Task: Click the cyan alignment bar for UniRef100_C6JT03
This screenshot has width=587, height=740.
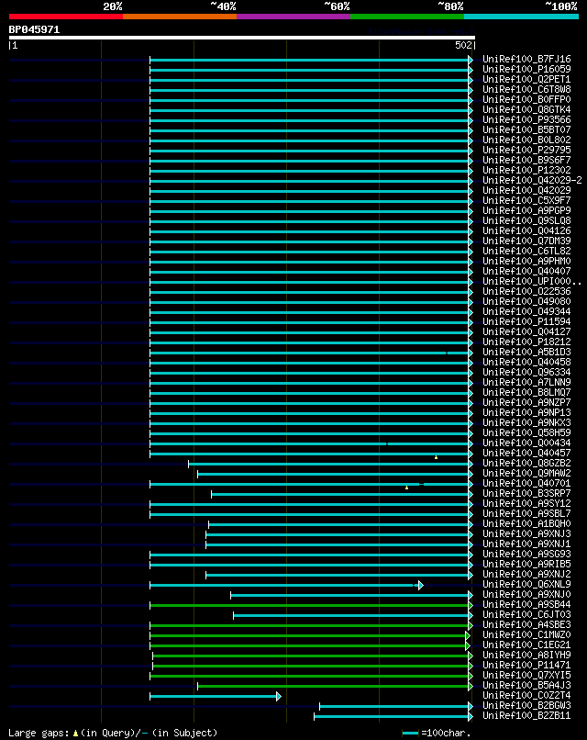Action: click(350, 616)
